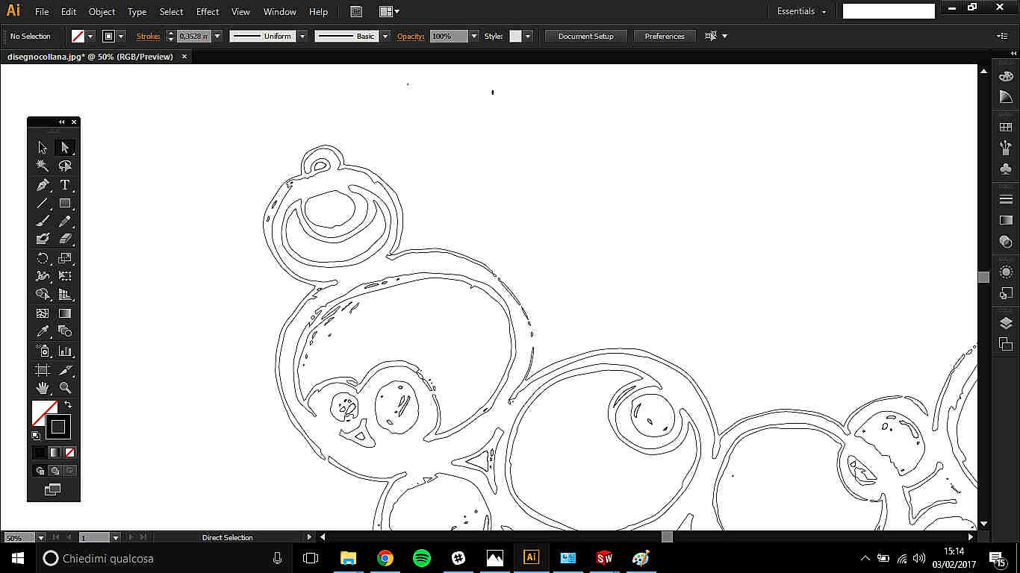Image resolution: width=1020 pixels, height=573 pixels.
Task: Activate the Blend tool
Action: (x=65, y=331)
